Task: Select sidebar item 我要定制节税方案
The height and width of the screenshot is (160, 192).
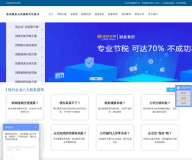Action: (26, 36)
